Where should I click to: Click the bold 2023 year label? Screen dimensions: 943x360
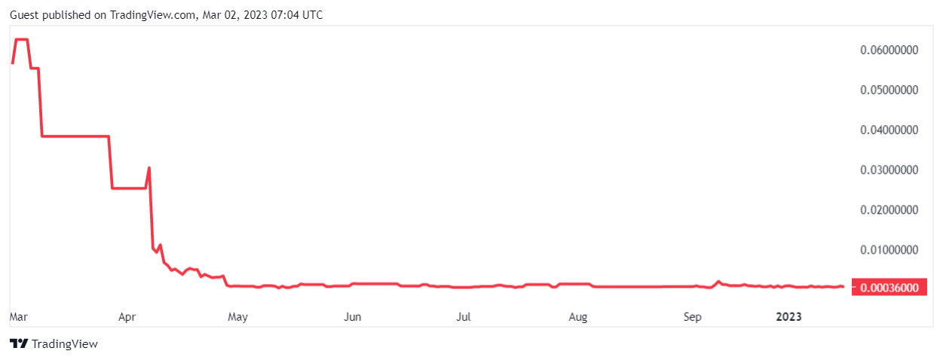789,317
